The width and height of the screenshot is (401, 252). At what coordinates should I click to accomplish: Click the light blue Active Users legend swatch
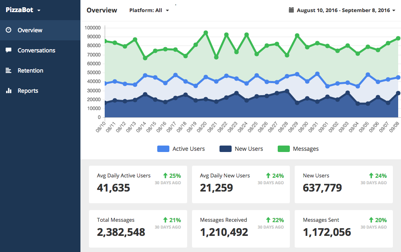[x=163, y=149]
